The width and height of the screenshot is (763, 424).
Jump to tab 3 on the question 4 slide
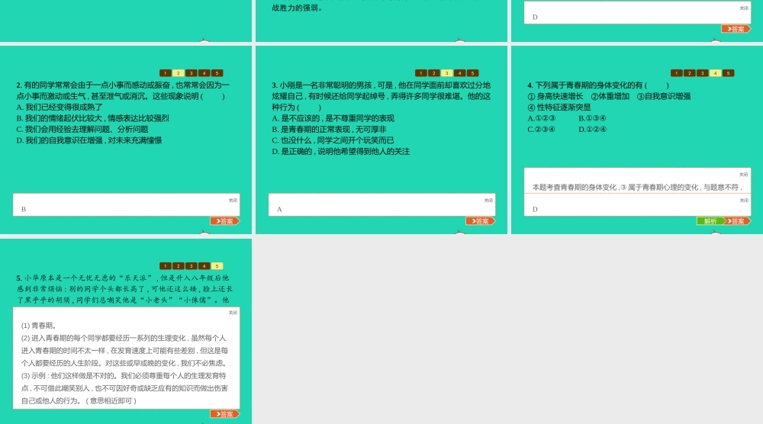(x=702, y=73)
